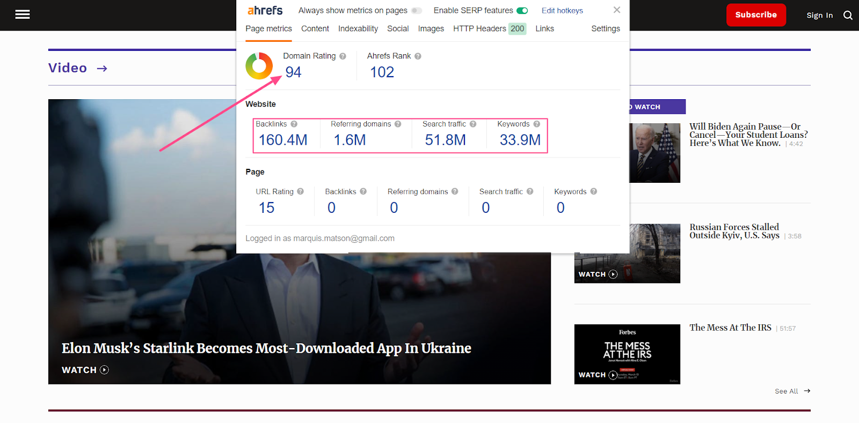This screenshot has width=859, height=423.
Task: Click the Search traffic value 51.8M
Action: click(x=445, y=140)
